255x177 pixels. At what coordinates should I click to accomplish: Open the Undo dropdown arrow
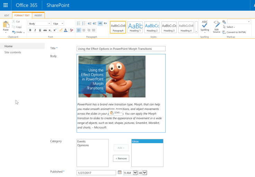point(24,32)
